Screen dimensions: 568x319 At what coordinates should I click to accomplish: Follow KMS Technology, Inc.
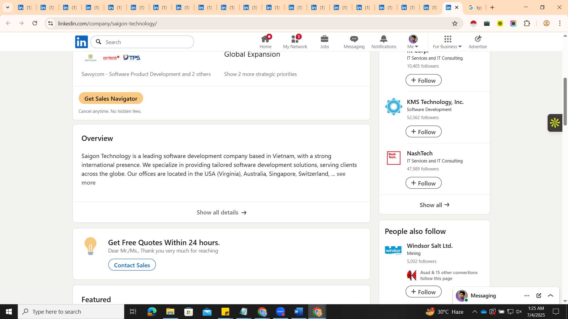[423, 132]
